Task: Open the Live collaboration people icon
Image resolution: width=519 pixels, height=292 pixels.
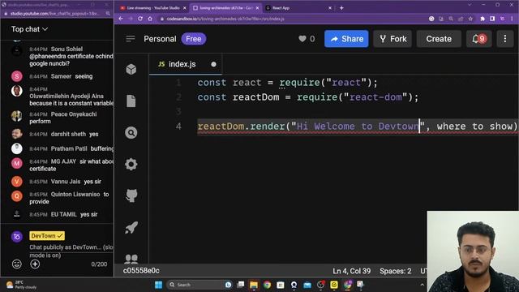Action: pyautogui.click(x=131, y=259)
